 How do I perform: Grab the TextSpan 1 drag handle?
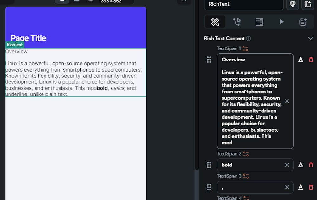coord(209,60)
